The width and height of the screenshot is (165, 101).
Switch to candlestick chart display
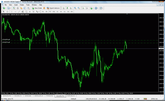pyautogui.click(x=67, y=8)
